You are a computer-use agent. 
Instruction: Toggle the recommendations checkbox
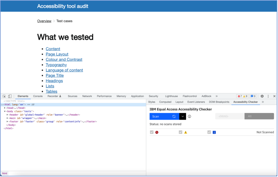209,132
